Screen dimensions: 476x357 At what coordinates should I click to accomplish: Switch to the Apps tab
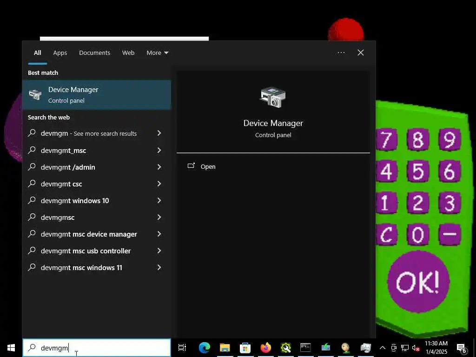pyautogui.click(x=60, y=53)
